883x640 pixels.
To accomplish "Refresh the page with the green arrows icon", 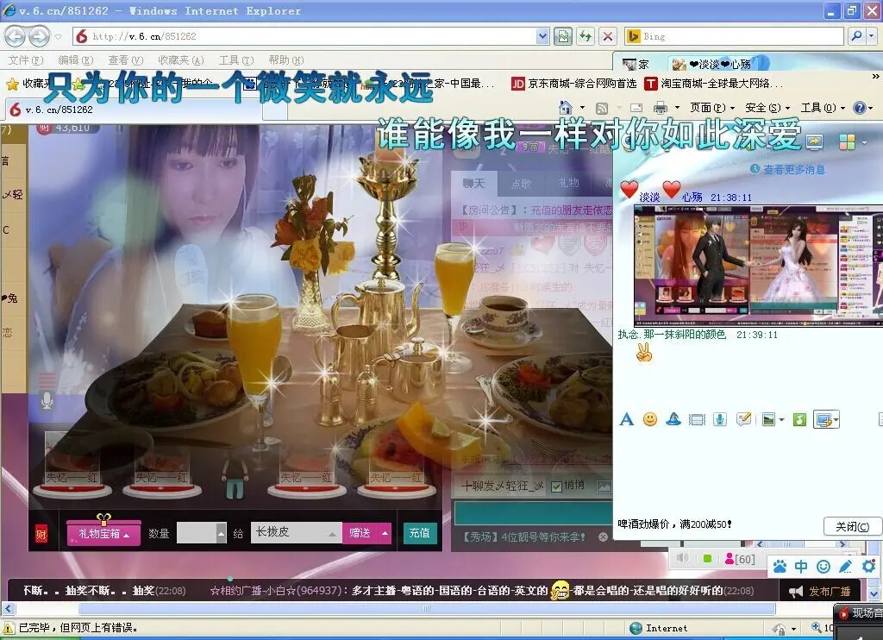I will [x=586, y=36].
